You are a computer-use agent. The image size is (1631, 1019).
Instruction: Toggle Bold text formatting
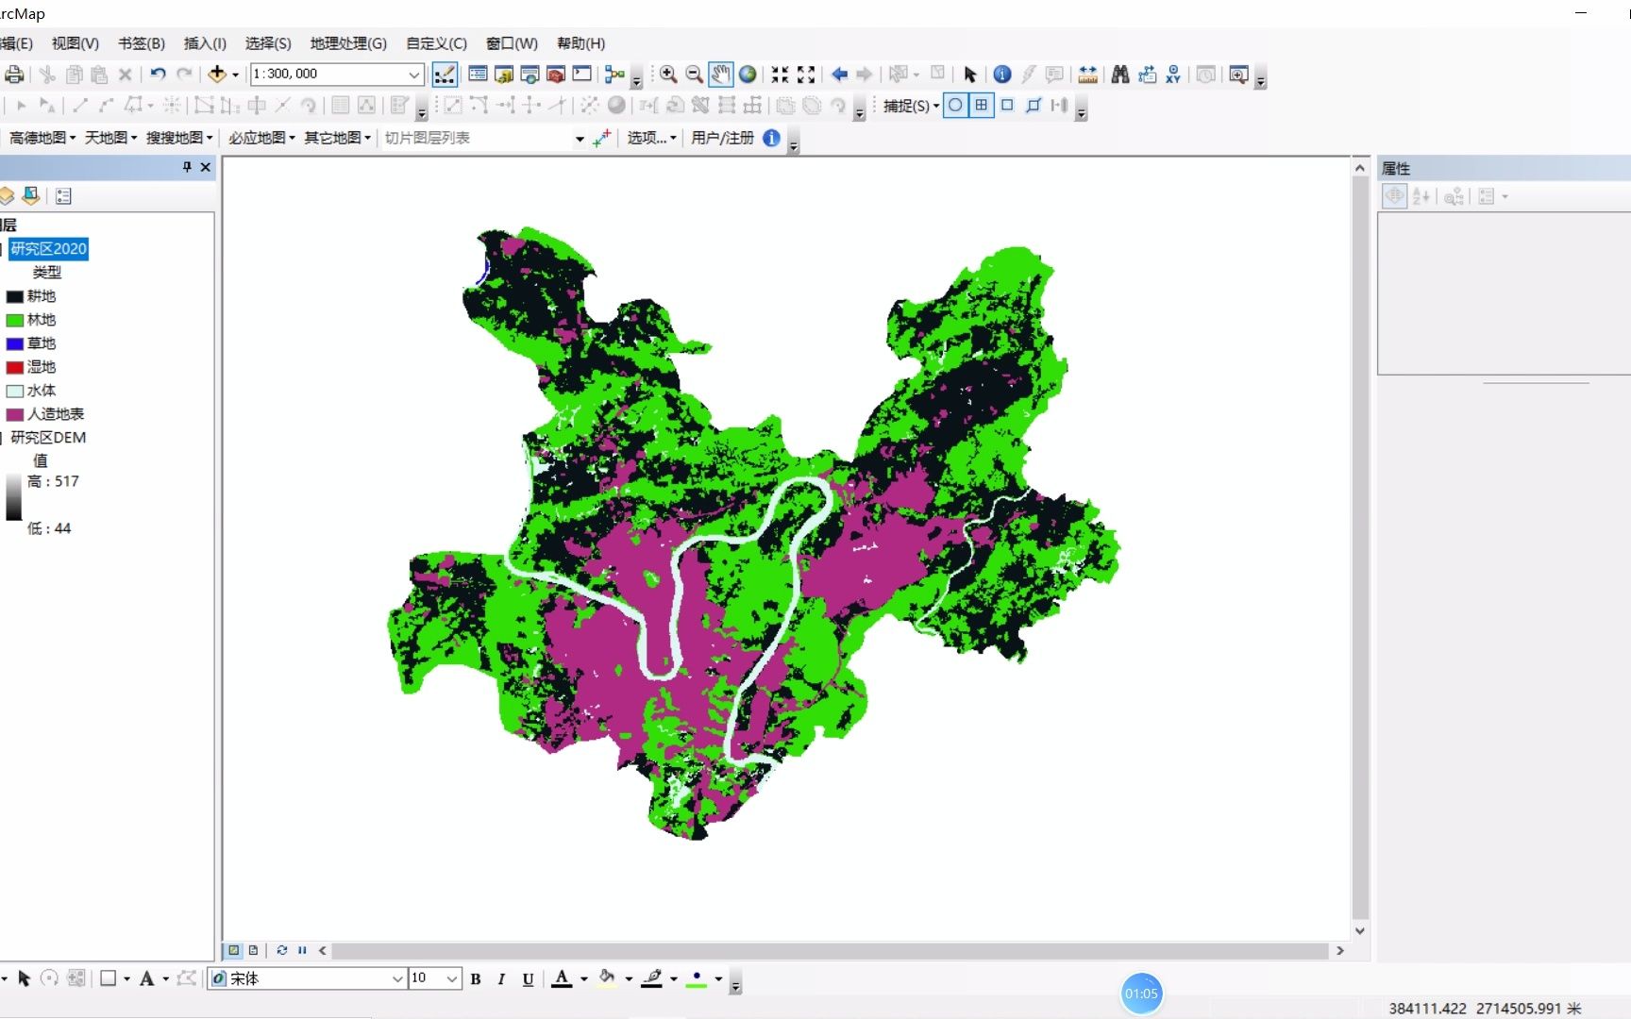476,978
